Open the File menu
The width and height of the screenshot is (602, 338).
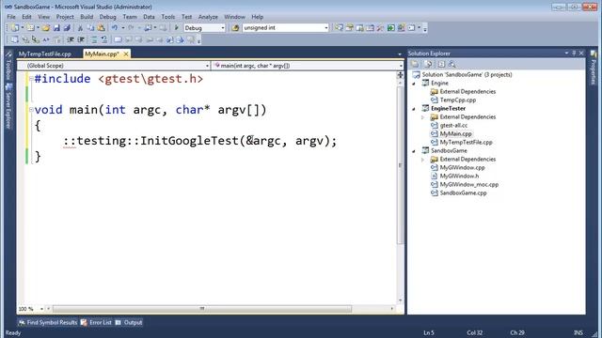[11, 17]
